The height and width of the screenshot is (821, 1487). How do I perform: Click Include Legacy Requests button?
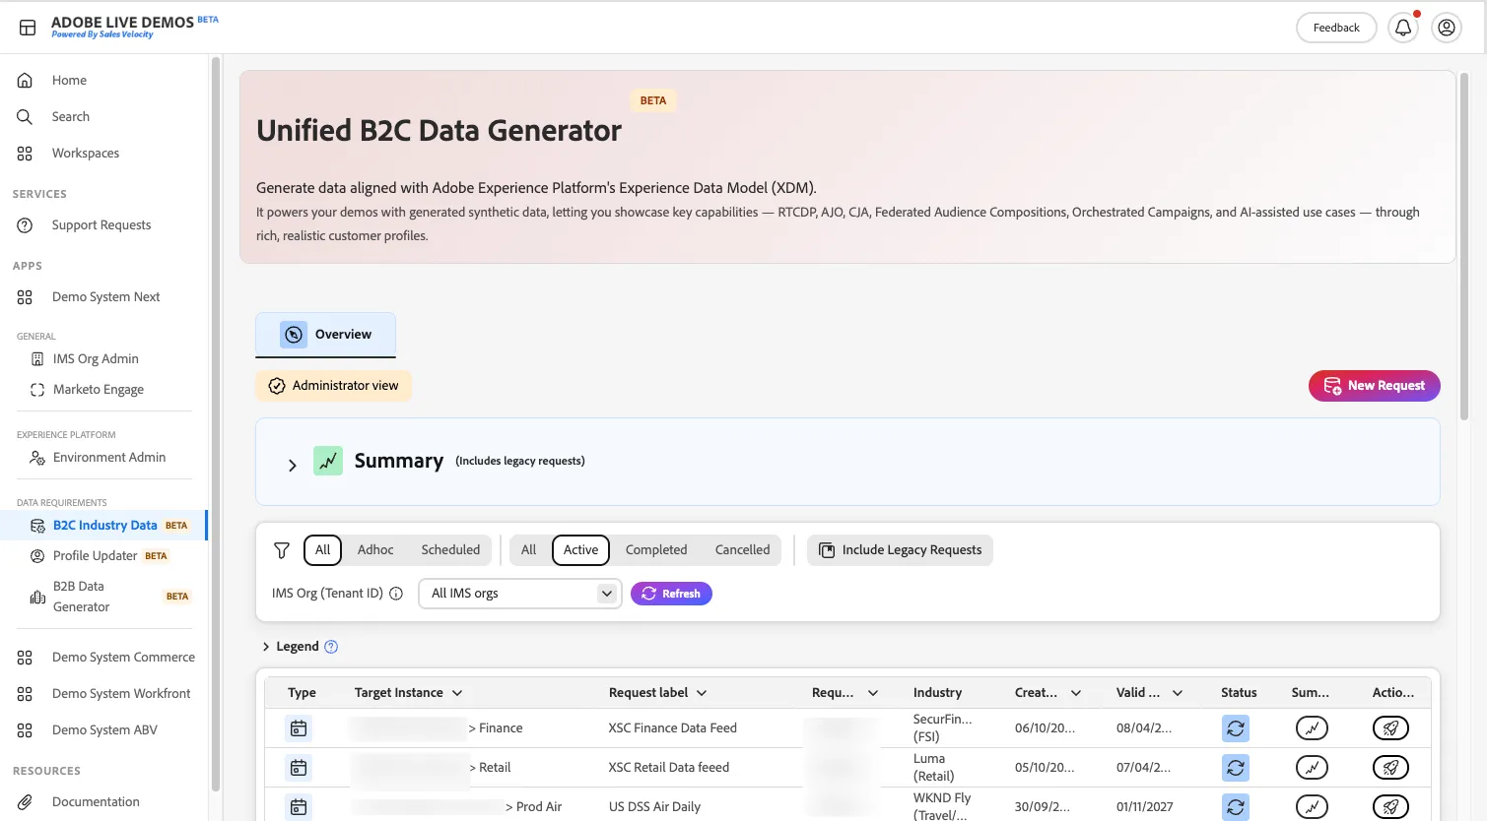[900, 550]
